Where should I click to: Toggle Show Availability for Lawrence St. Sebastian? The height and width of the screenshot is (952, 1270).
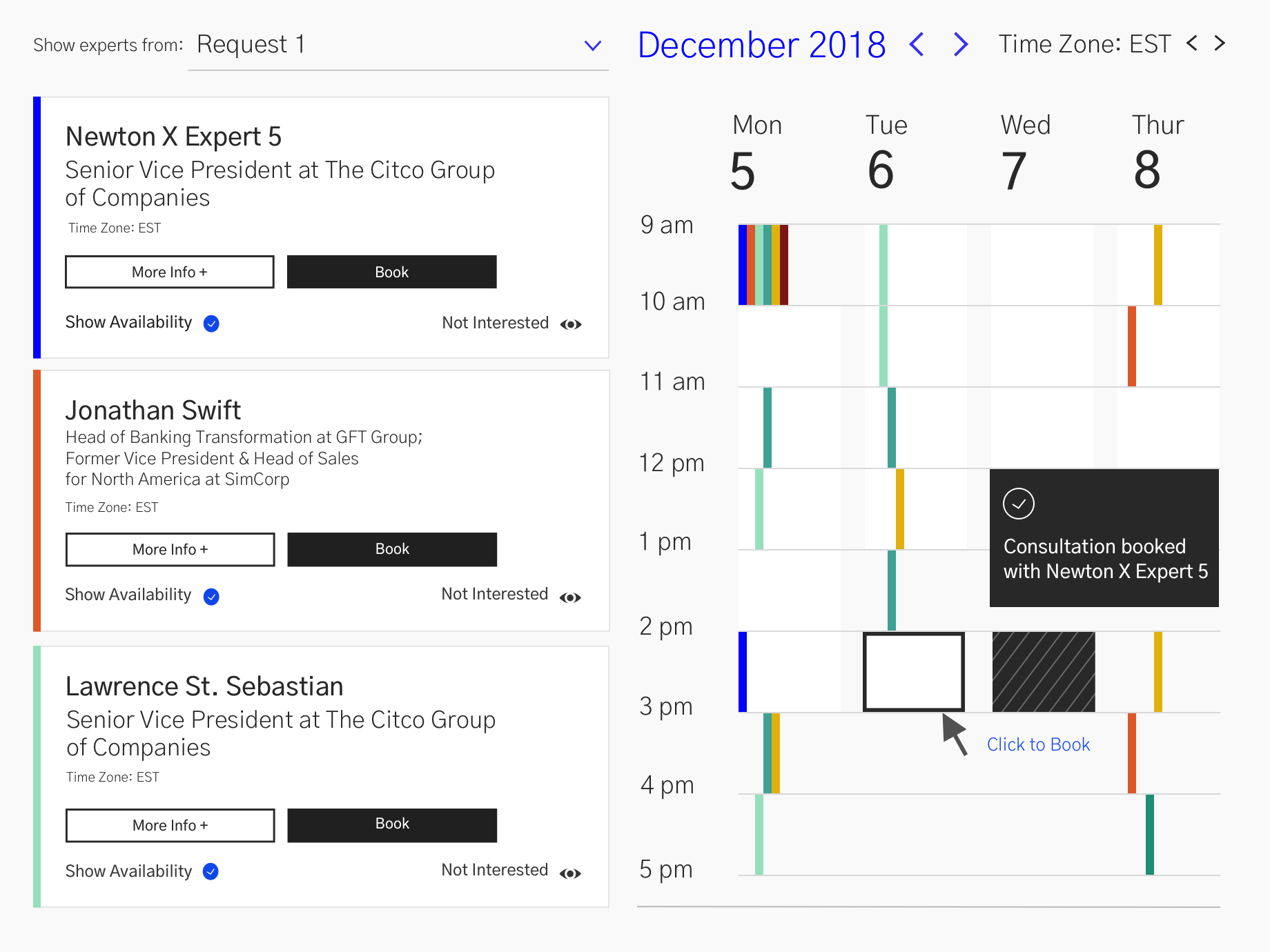click(x=211, y=871)
